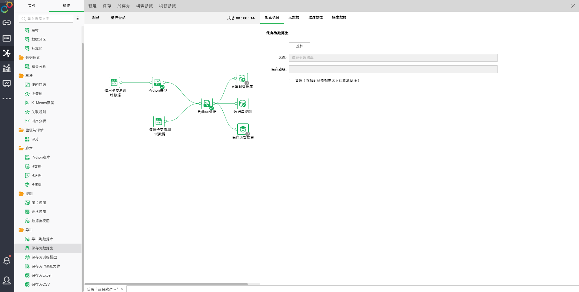This screenshot has height=292, width=579.
Task: Click the canvas horizontal scrollbar
Action: click(166, 284)
